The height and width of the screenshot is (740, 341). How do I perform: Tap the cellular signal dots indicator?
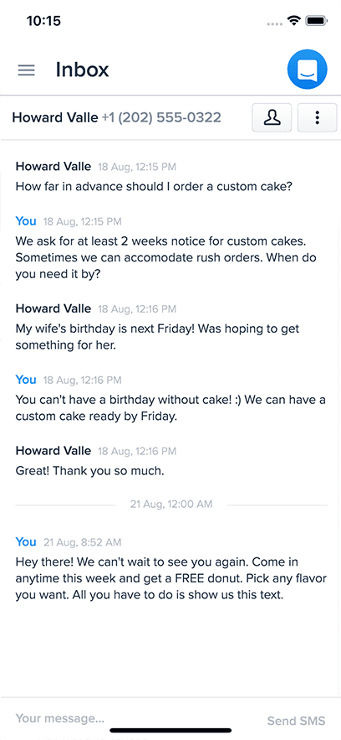[276, 23]
